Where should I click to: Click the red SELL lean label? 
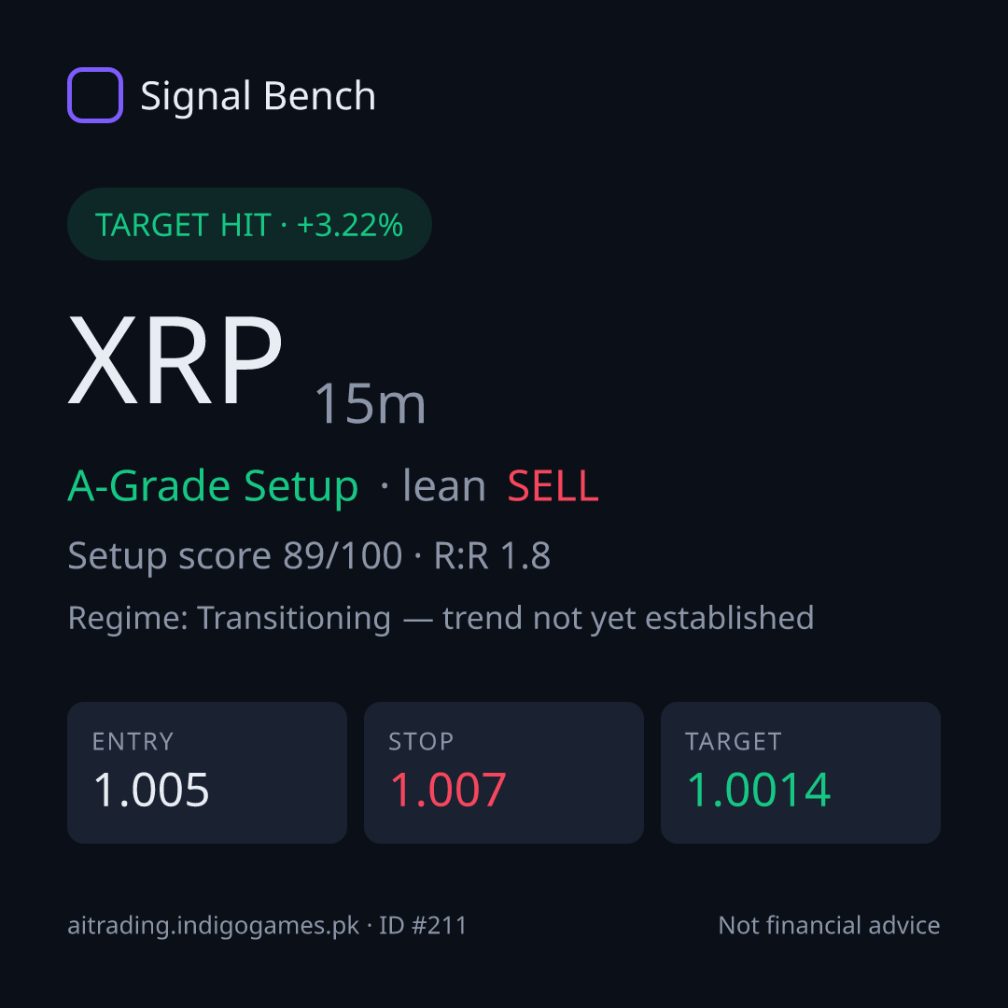[x=553, y=486]
